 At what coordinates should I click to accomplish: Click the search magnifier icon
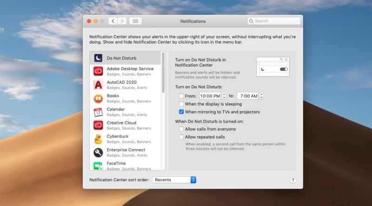251,21
